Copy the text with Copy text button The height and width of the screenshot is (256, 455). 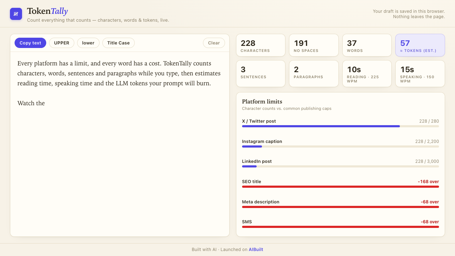pyautogui.click(x=30, y=43)
